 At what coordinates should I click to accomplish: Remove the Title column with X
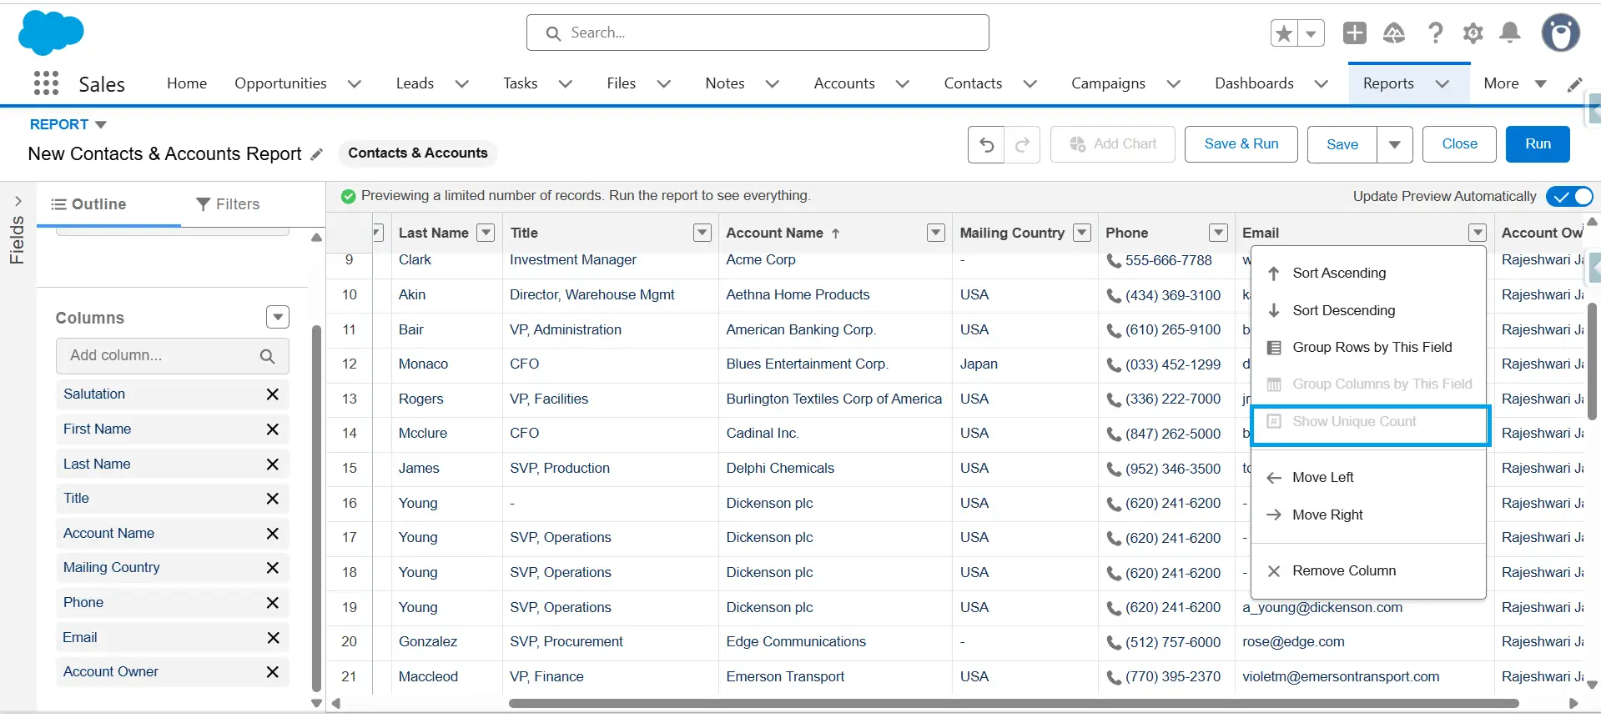[273, 499]
